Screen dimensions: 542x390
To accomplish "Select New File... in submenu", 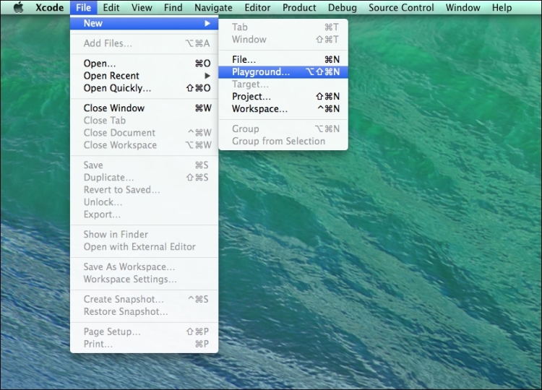I will click(283, 59).
